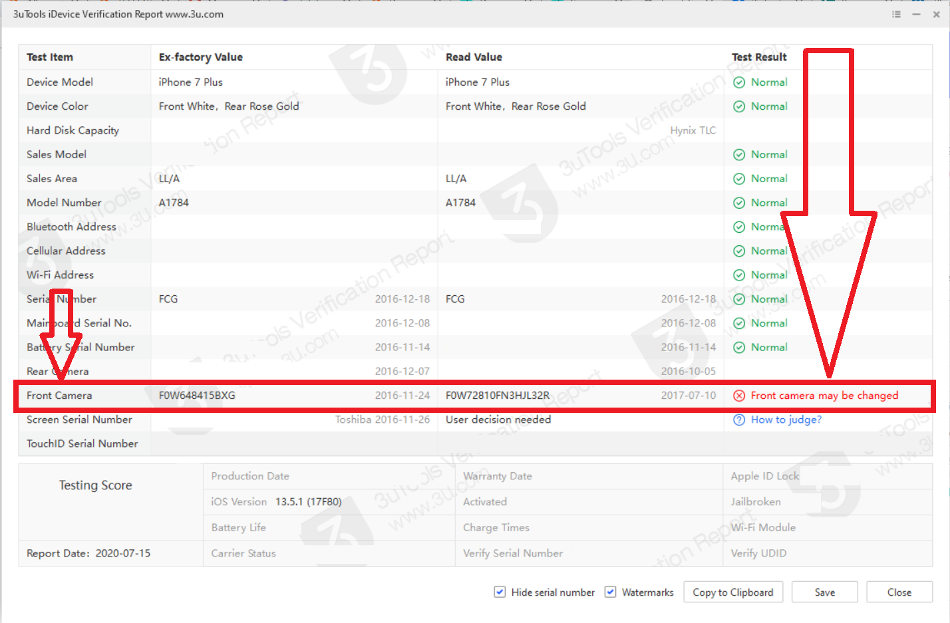Click the Normal check icon for Device Model
Viewport: 950px width, 623px height.
click(739, 82)
